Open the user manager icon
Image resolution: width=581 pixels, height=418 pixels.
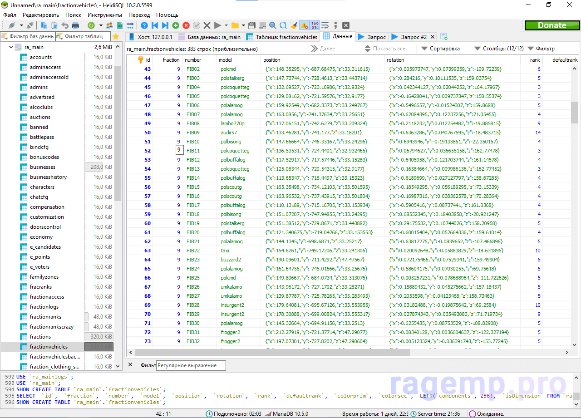click(x=109, y=25)
